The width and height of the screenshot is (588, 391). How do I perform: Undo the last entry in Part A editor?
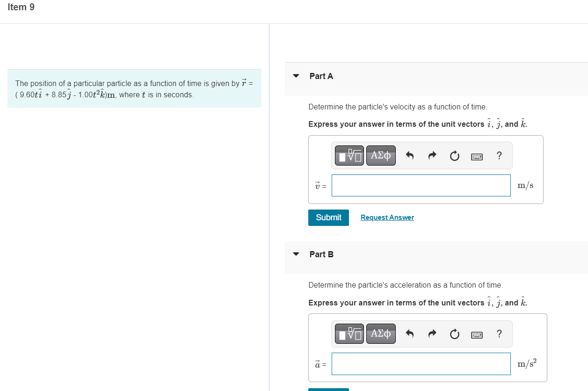[x=409, y=155]
